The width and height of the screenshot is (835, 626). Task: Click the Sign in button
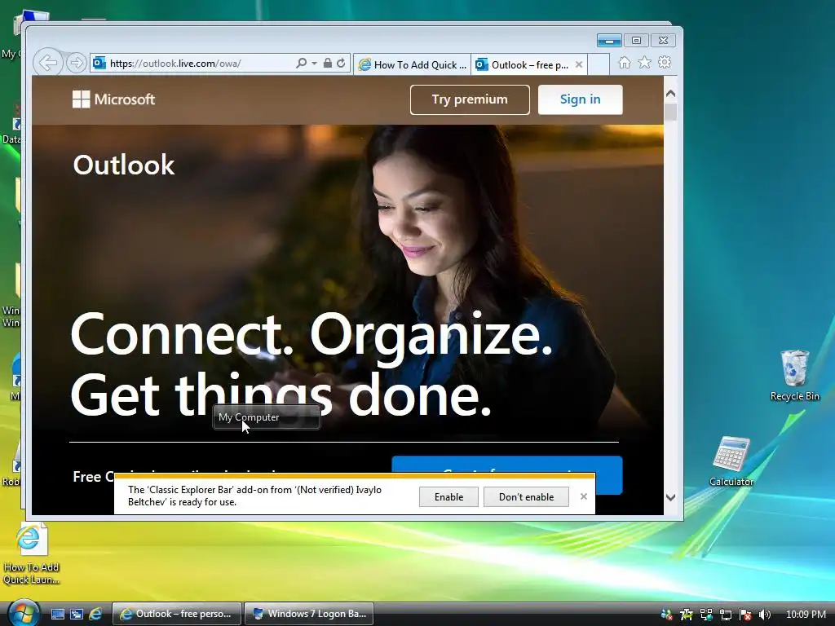click(580, 99)
